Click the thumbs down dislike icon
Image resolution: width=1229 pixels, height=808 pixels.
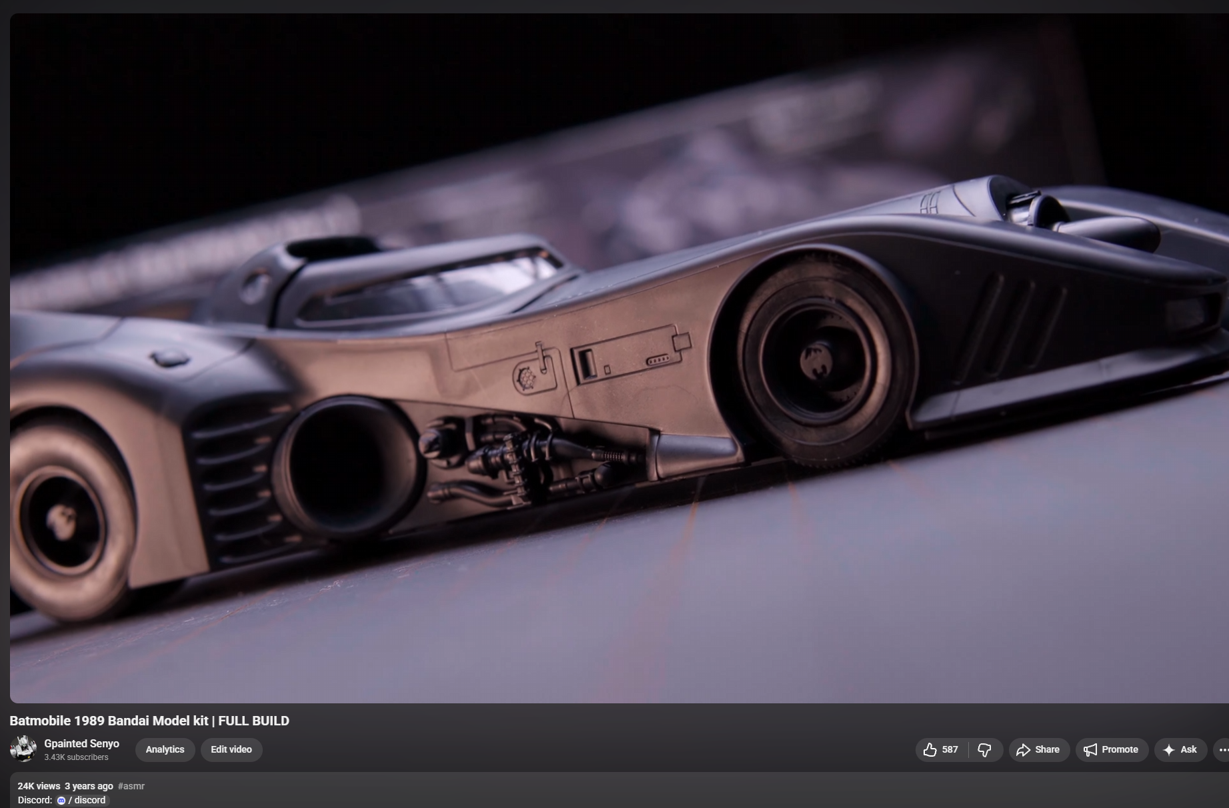(x=985, y=750)
